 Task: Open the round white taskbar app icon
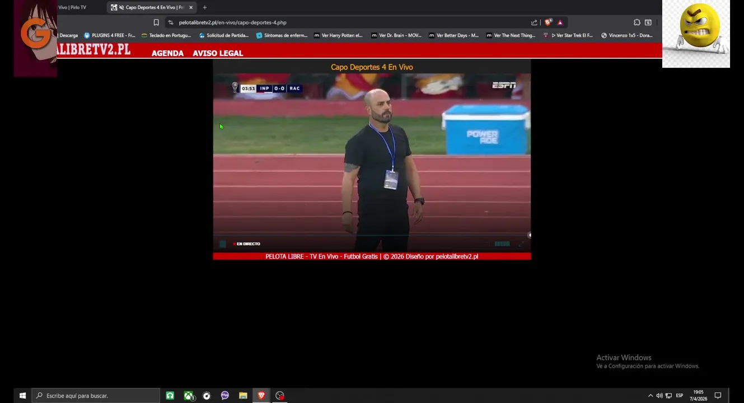pyautogui.click(x=207, y=396)
